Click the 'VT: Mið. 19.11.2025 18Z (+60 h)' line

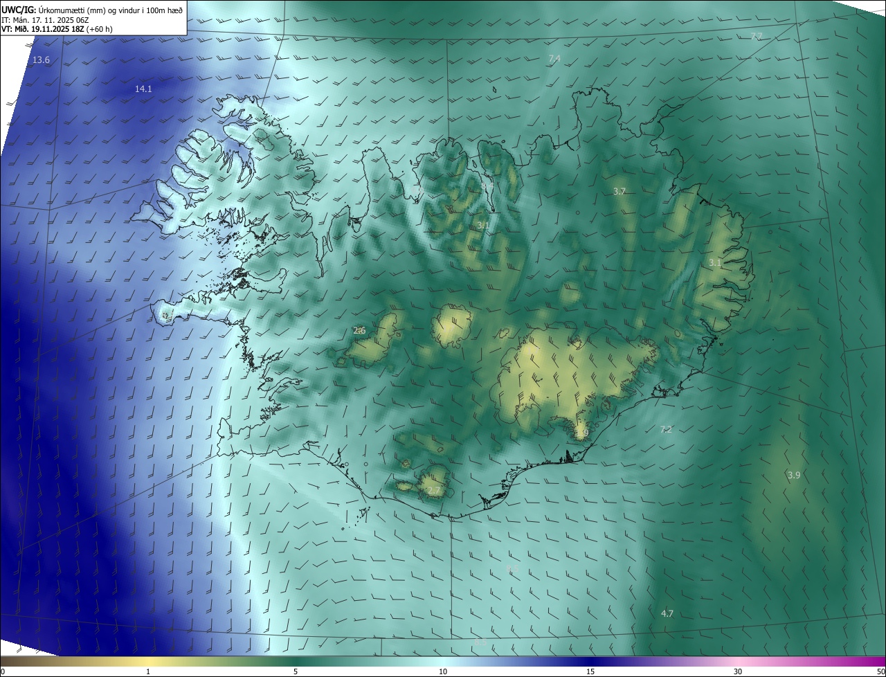[x=57, y=29]
